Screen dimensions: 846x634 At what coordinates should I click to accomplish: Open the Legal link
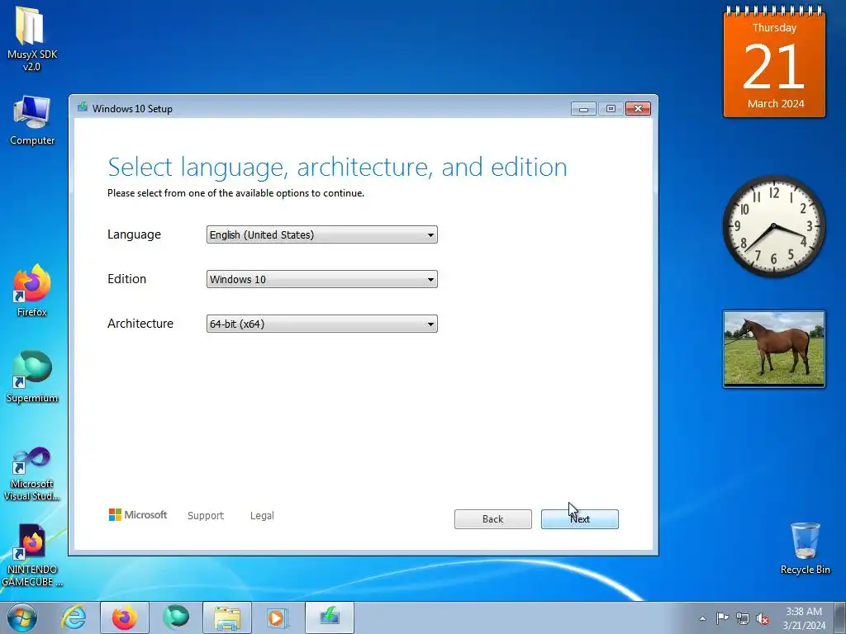262,515
